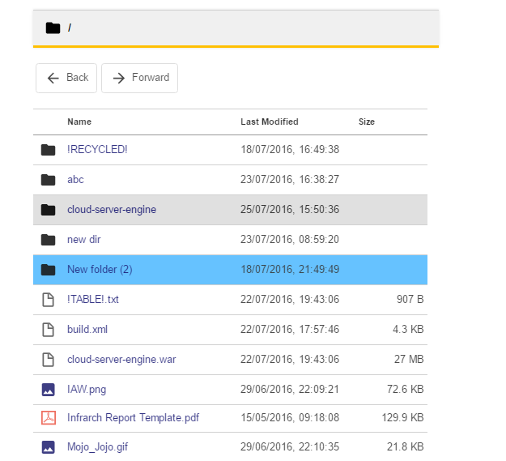
Task: Open the Infrarch Report Template.pdf link
Action: pyautogui.click(x=133, y=418)
